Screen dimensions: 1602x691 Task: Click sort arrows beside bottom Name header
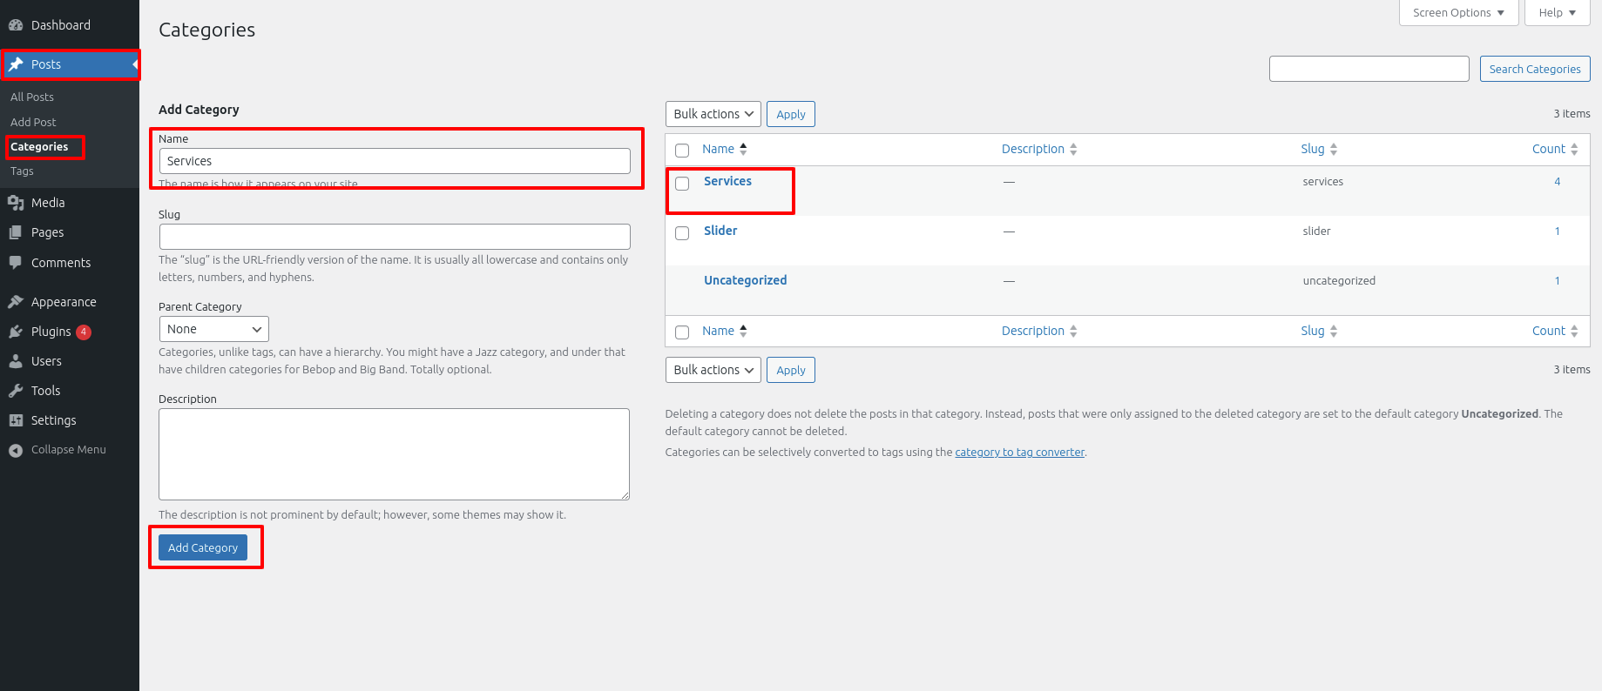743,331
